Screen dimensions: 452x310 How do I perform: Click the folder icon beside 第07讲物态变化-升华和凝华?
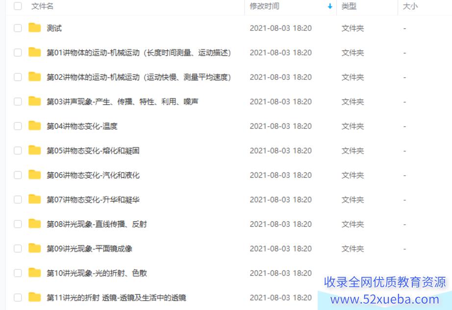(x=35, y=199)
